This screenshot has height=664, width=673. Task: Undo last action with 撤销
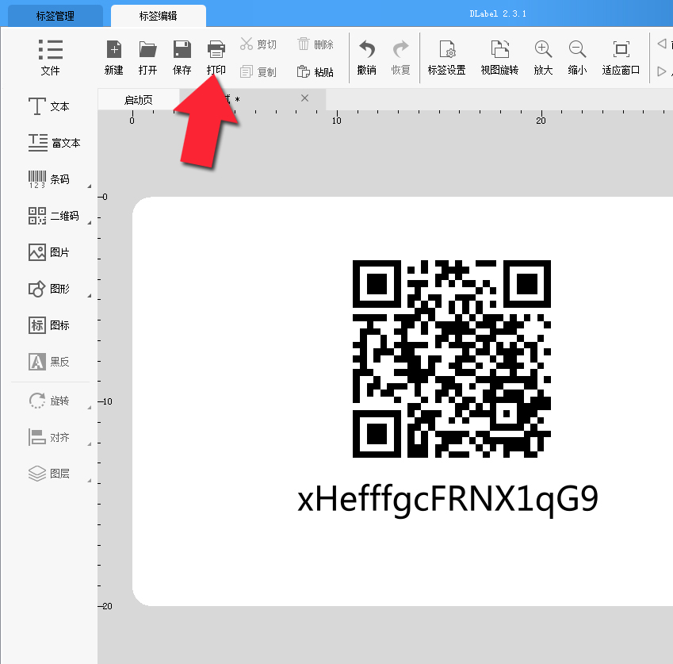(366, 58)
